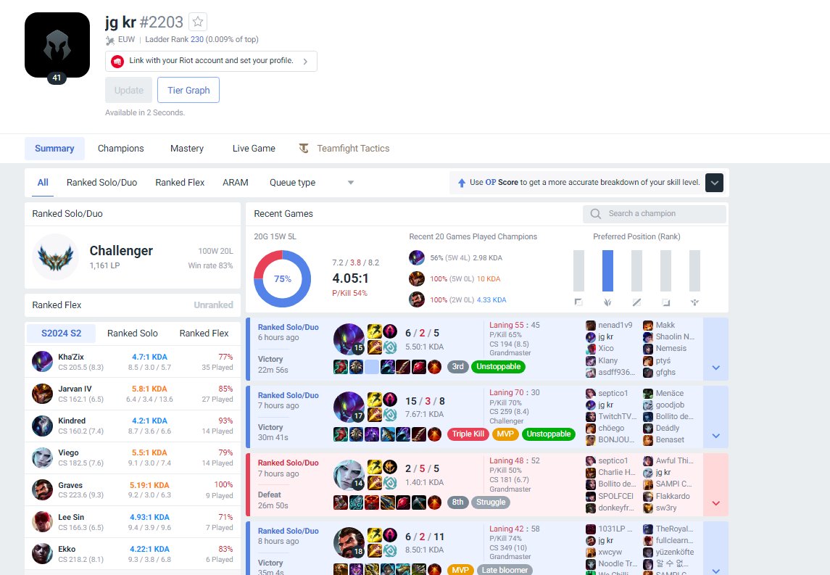Click MVP badge in the 15/3/8 game

point(505,434)
